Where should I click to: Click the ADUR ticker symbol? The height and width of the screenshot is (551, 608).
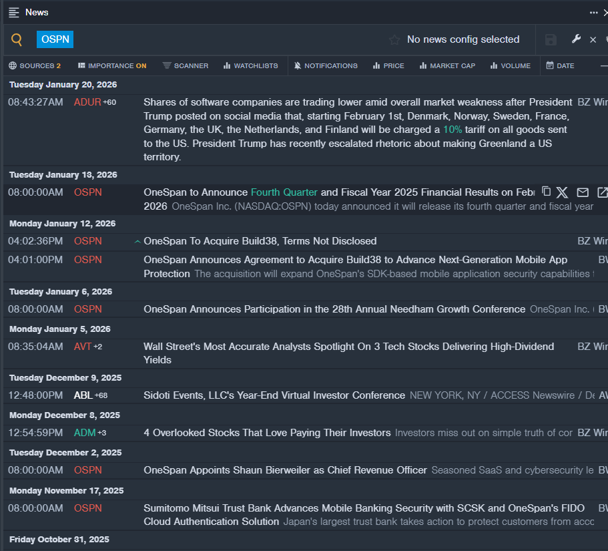click(x=87, y=102)
